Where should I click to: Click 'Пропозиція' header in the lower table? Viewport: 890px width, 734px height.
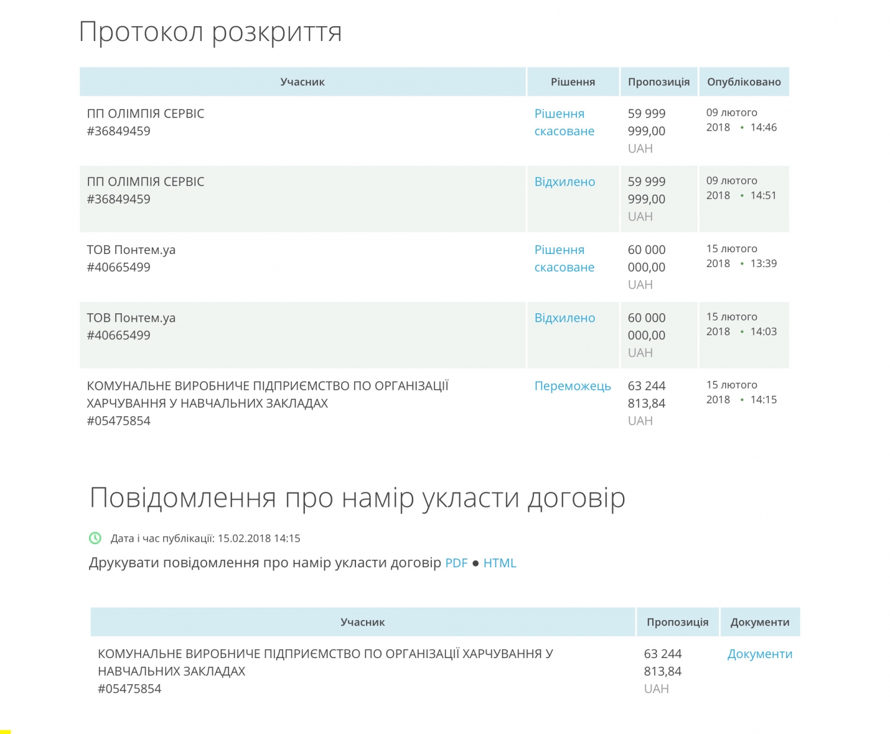[677, 622]
